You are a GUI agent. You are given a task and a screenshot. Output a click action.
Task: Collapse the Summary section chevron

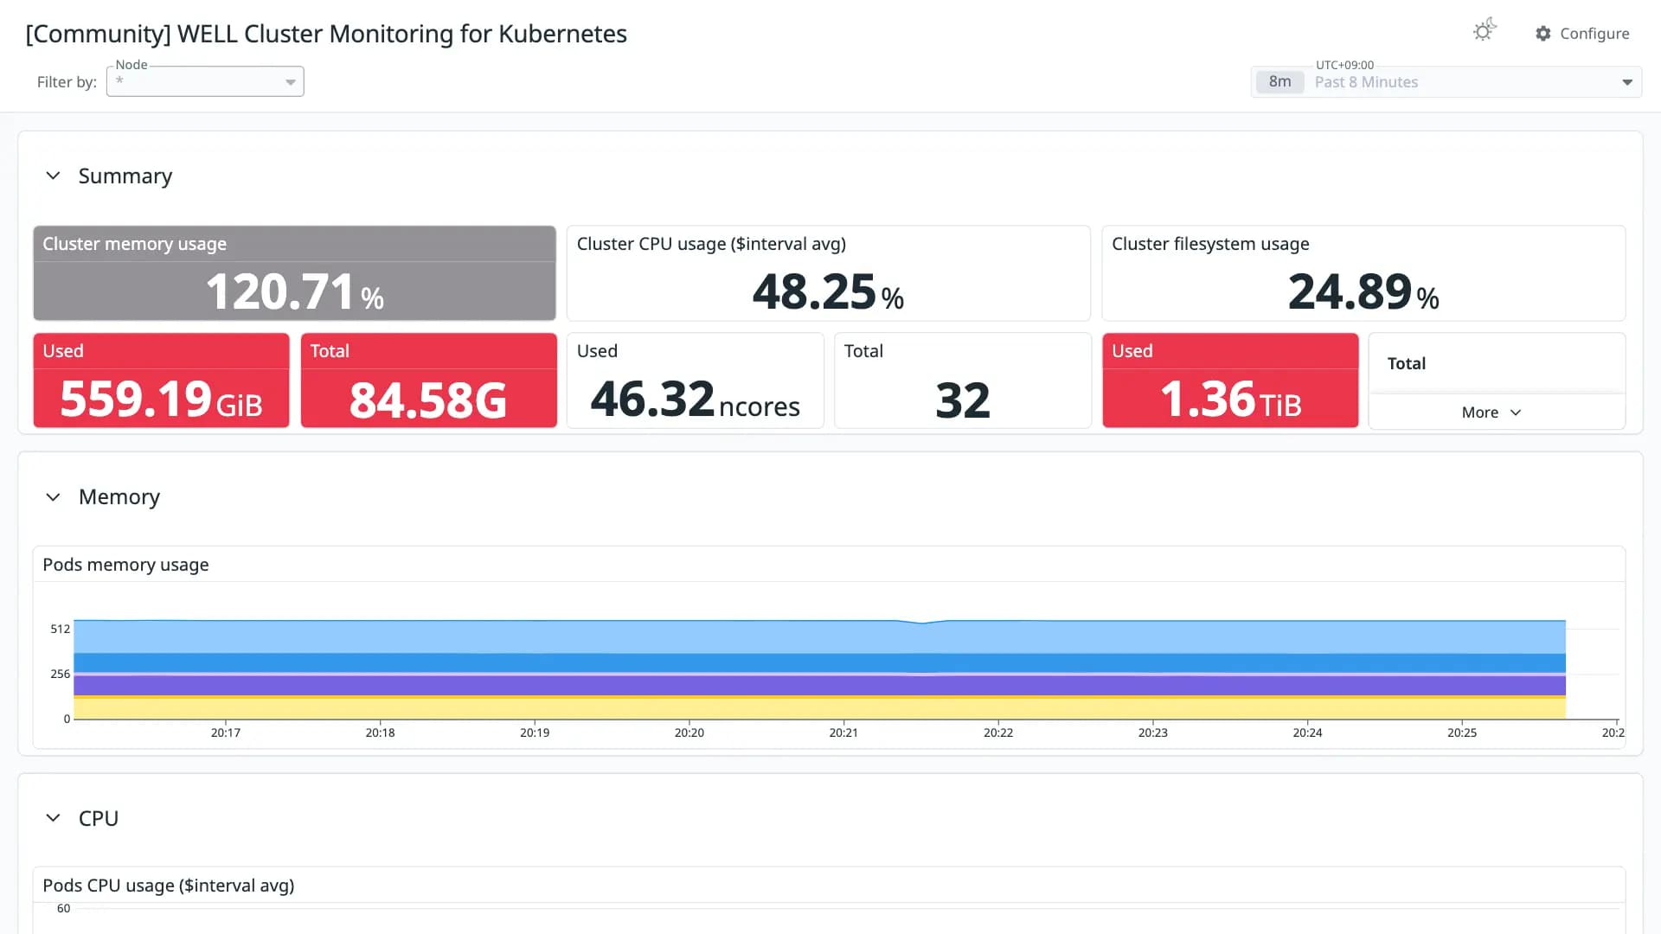tap(53, 176)
